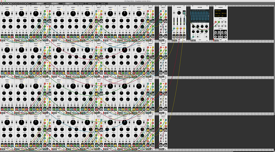Image resolution: width=275 pixels, height=152 pixels.
Task: Click the Update plugins button
Action: click(x=92, y=4)
